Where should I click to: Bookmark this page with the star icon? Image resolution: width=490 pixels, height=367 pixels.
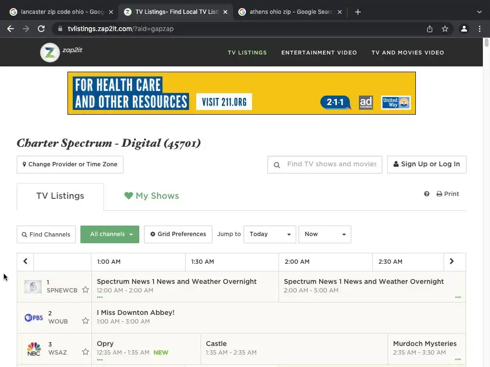point(445,29)
